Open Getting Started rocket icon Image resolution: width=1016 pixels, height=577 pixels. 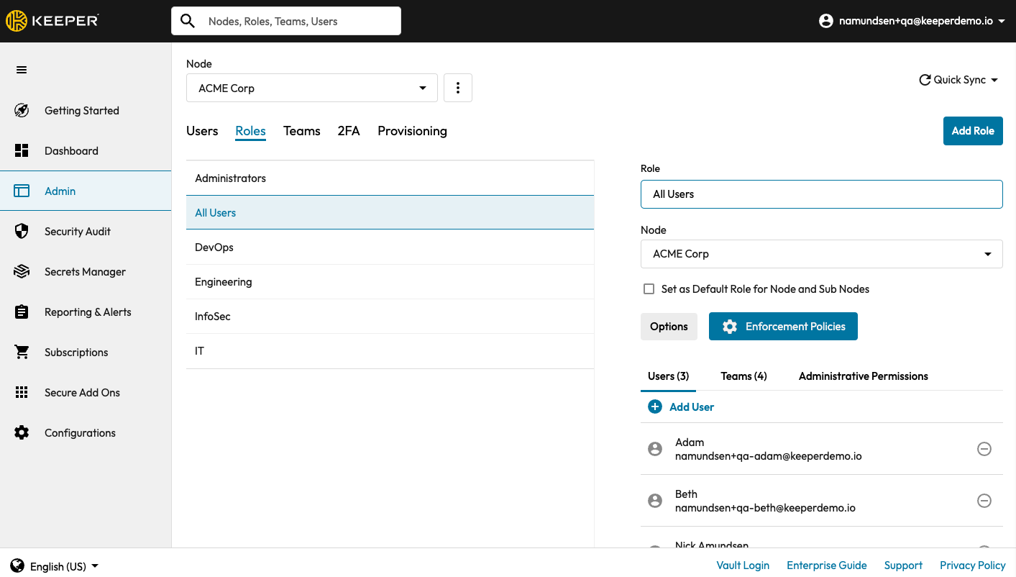pos(22,111)
